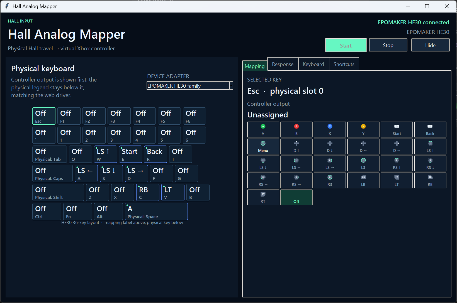The image size is (457, 303).
Task: Select the Physical: Space key
Action: pyautogui.click(x=156, y=211)
